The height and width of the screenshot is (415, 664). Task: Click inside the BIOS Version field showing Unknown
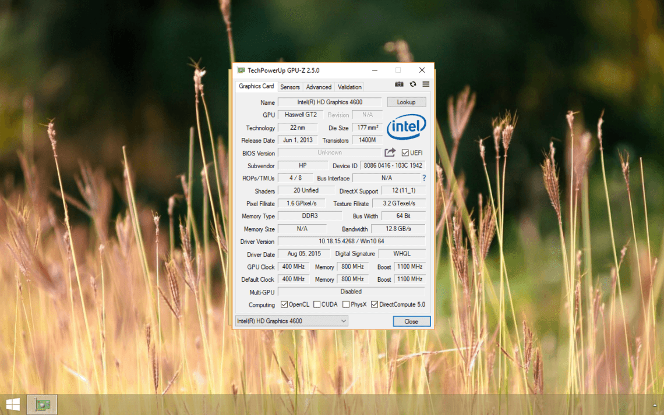pos(330,152)
